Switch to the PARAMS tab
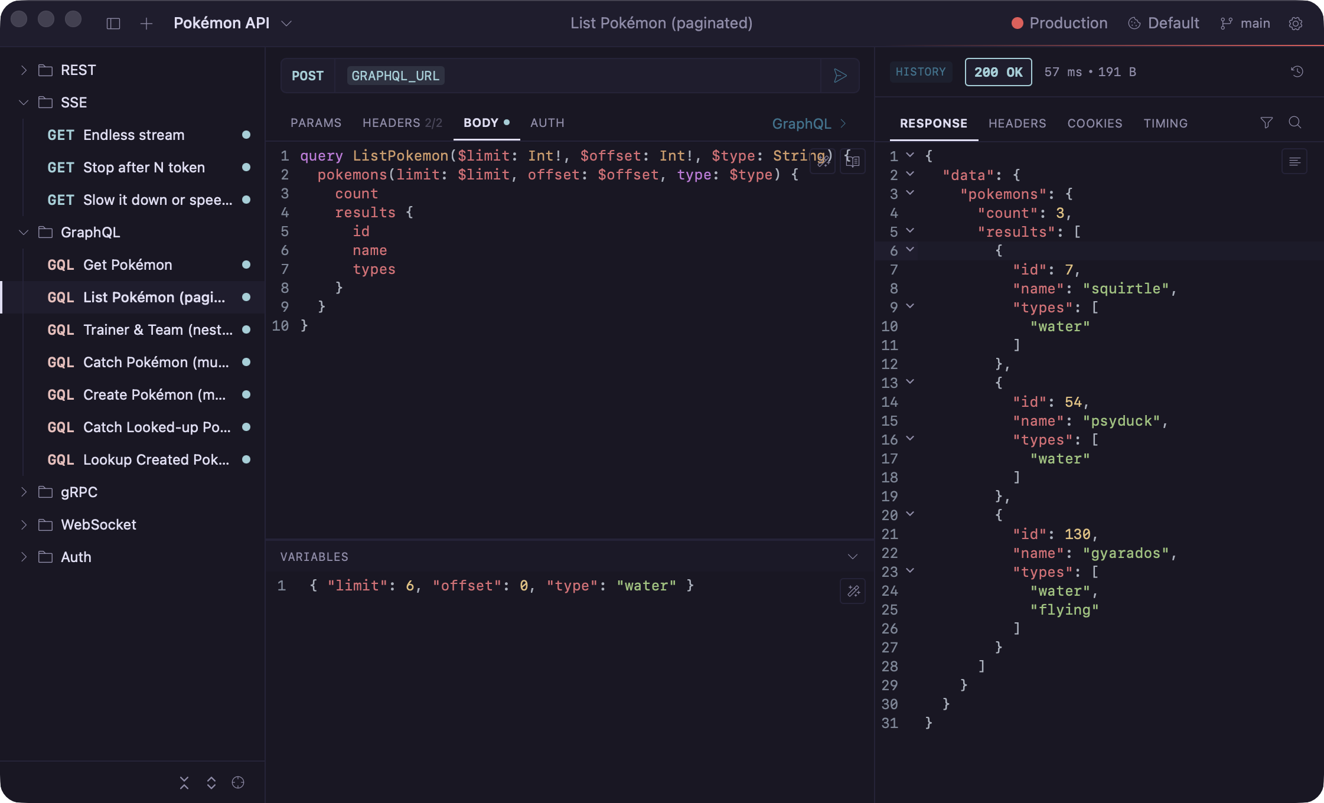The width and height of the screenshot is (1324, 803). point(316,123)
